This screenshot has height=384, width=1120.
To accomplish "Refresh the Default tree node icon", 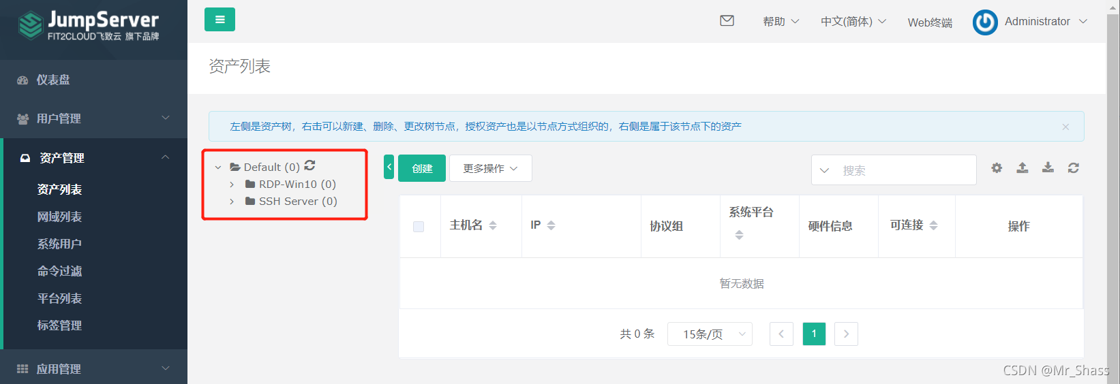I will tap(309, 165).
